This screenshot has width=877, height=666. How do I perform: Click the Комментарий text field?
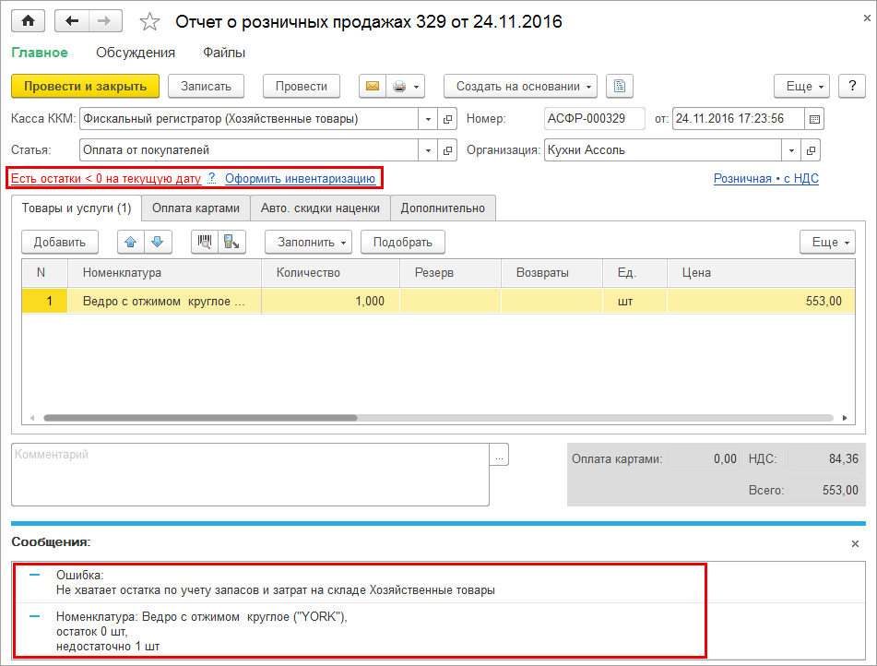point(250,475)
